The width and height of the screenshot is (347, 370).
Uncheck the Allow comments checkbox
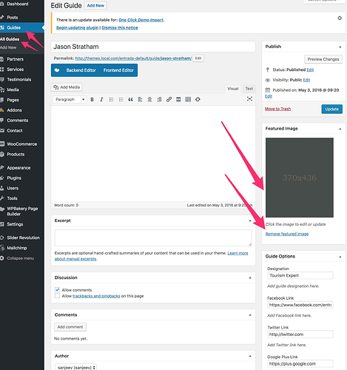click(57, 289)
